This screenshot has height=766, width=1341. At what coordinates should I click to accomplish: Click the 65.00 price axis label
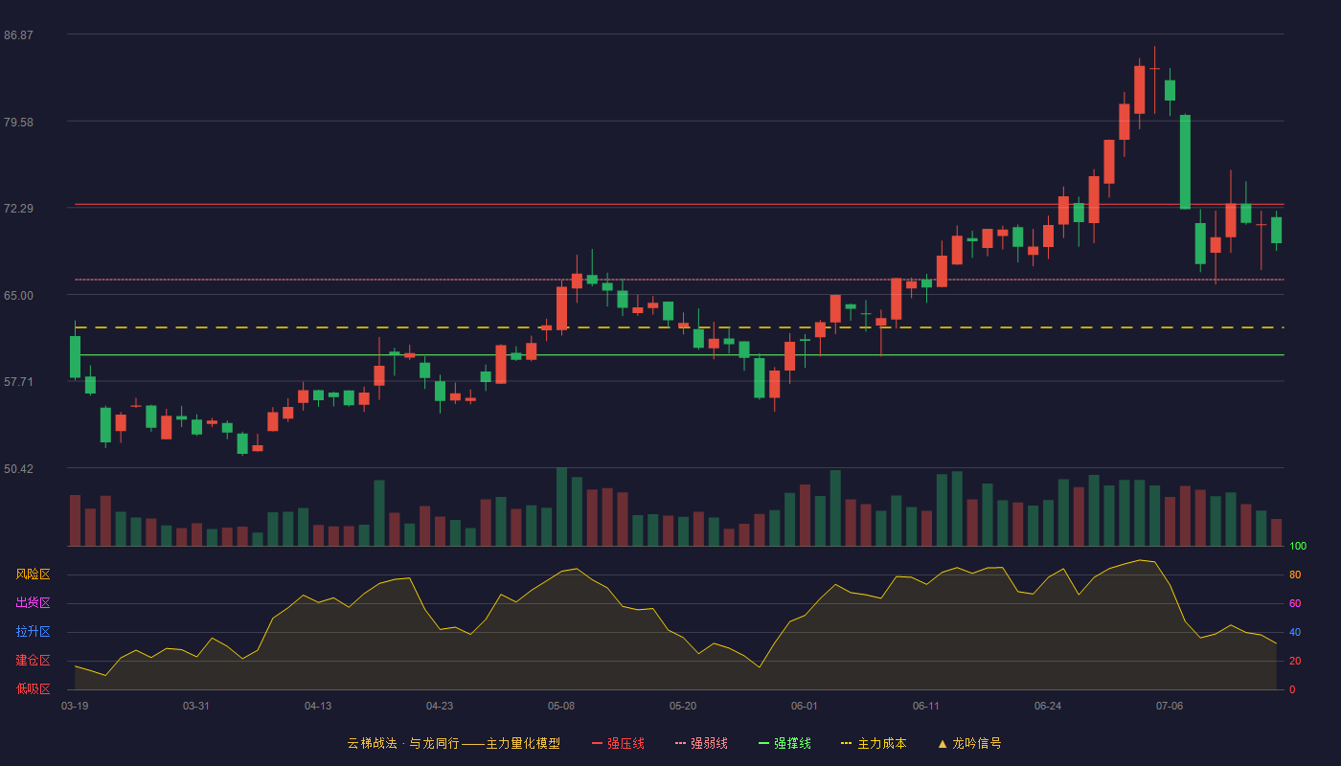(18, 296)
